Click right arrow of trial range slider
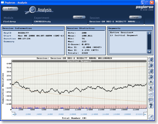This screenshot has width=158, height=124. [x=145, y=114]
